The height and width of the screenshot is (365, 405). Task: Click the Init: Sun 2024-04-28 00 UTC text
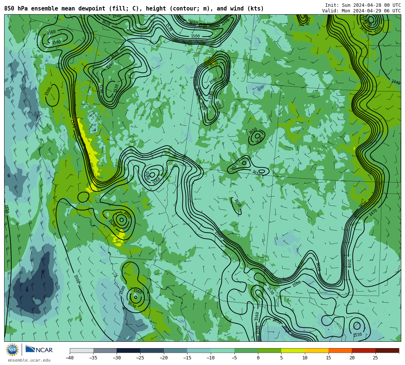coord(363,5)
